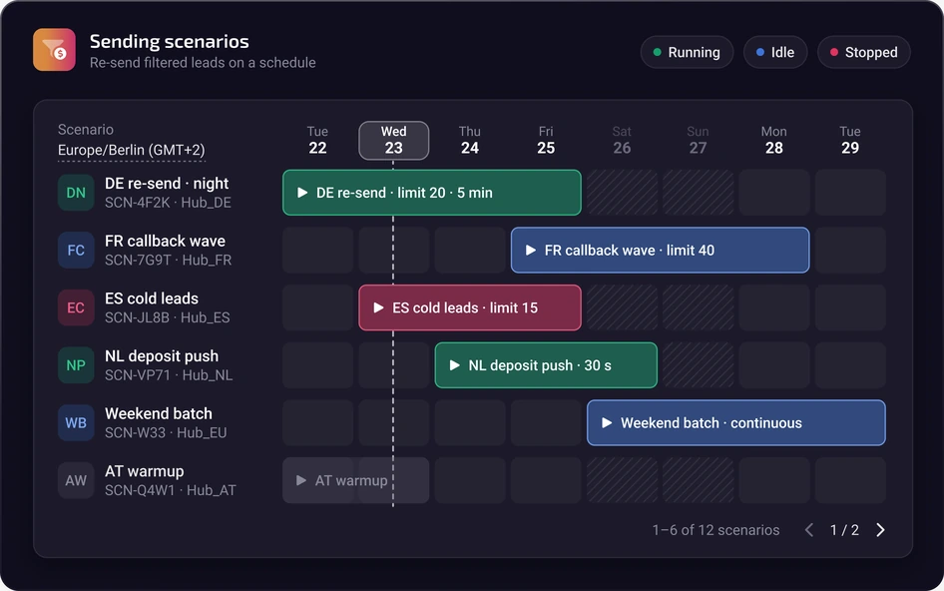Open the NL deposit push 30 s bar
This screenshot has width=944, height=591.
pos(546,365)
